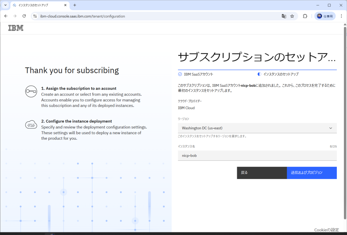Maximize the browser window
Screen dimensions: 347x235
click(329, 5)
